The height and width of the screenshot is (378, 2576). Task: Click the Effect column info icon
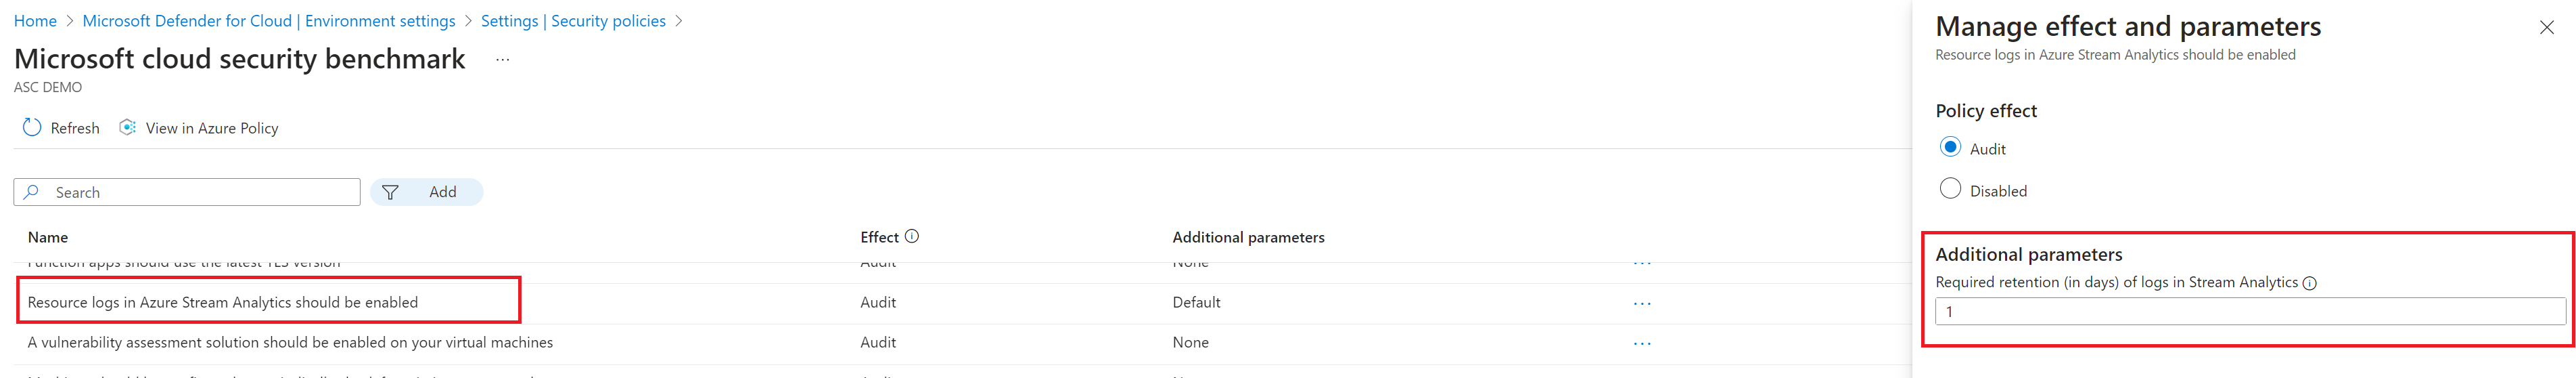(x=912, y=236)
